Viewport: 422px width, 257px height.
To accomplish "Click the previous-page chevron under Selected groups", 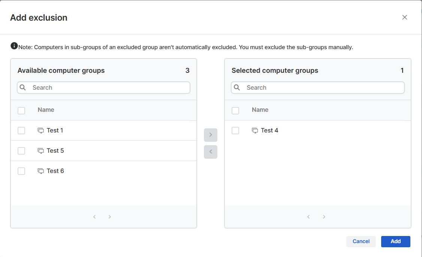I will (x=308, y=216).
